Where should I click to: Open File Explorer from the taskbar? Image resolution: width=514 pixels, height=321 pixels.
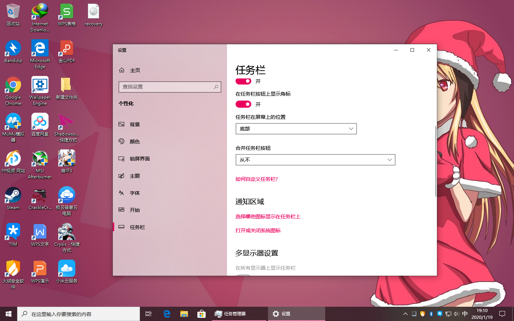coord(184,314)
